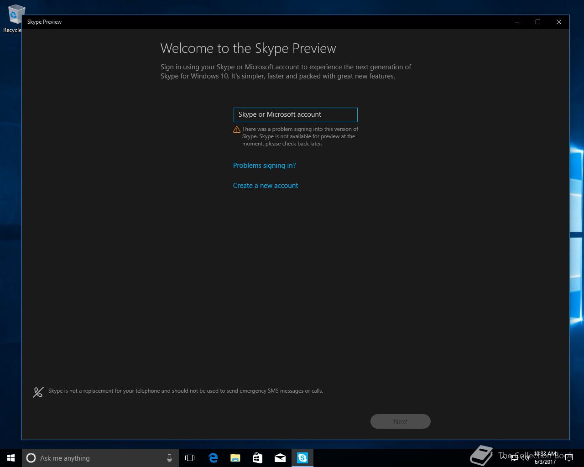Click the taskbar clock showing 6/3/2017

point(545,458)
